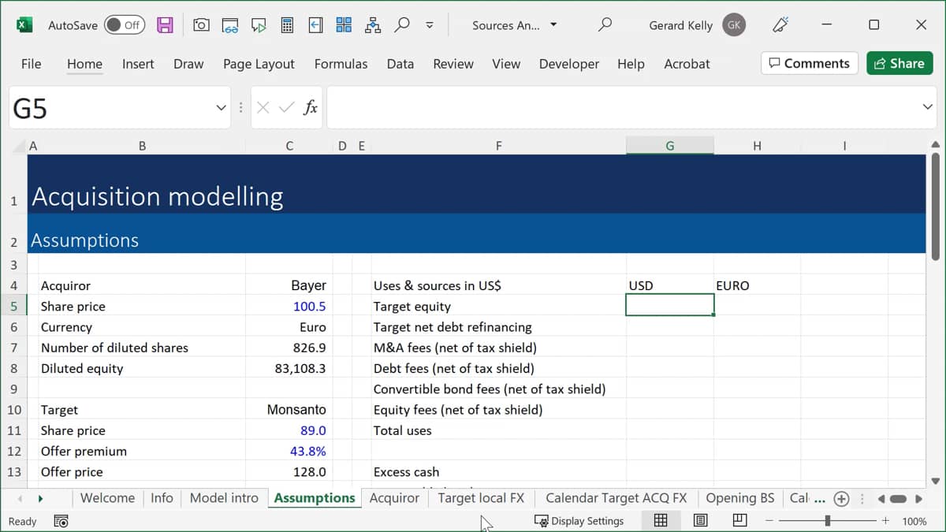The height and width of the screenshot is (532, 946).
Task: Open the Acquiror sheet tab
Action: (x=394, y=498)
